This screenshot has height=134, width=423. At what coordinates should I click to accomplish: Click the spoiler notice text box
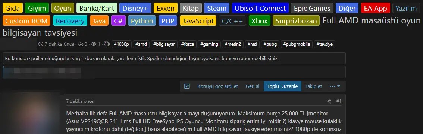[x=174, y=58]
